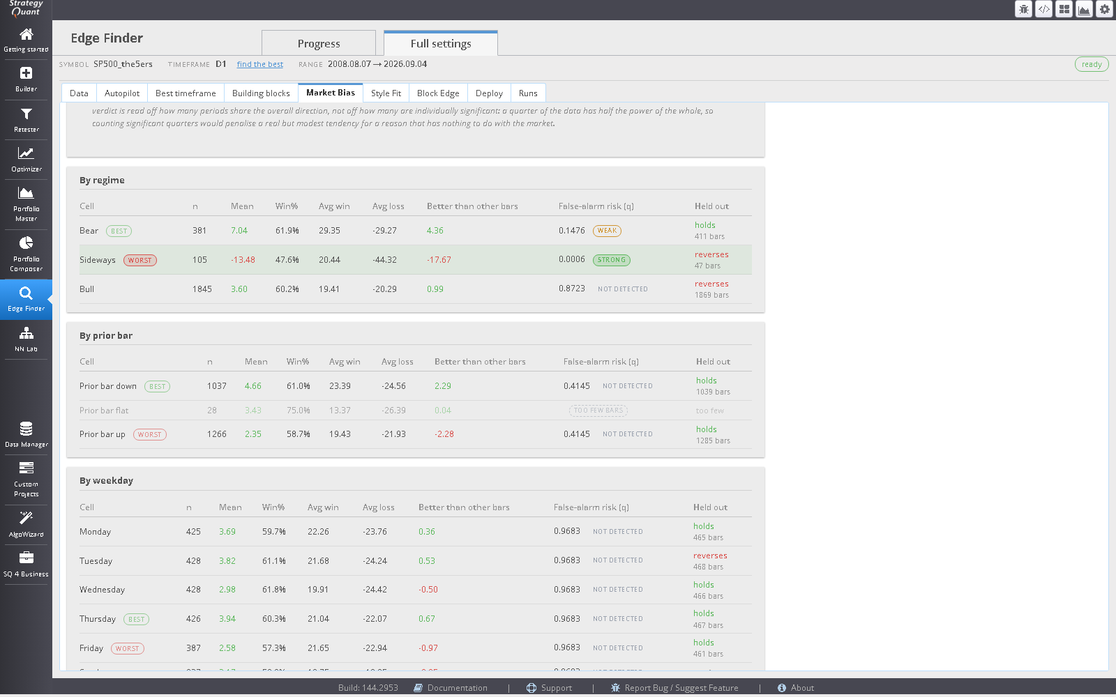Click the WORST badge in Friday row
The image size is (1116, 697).
128,649
